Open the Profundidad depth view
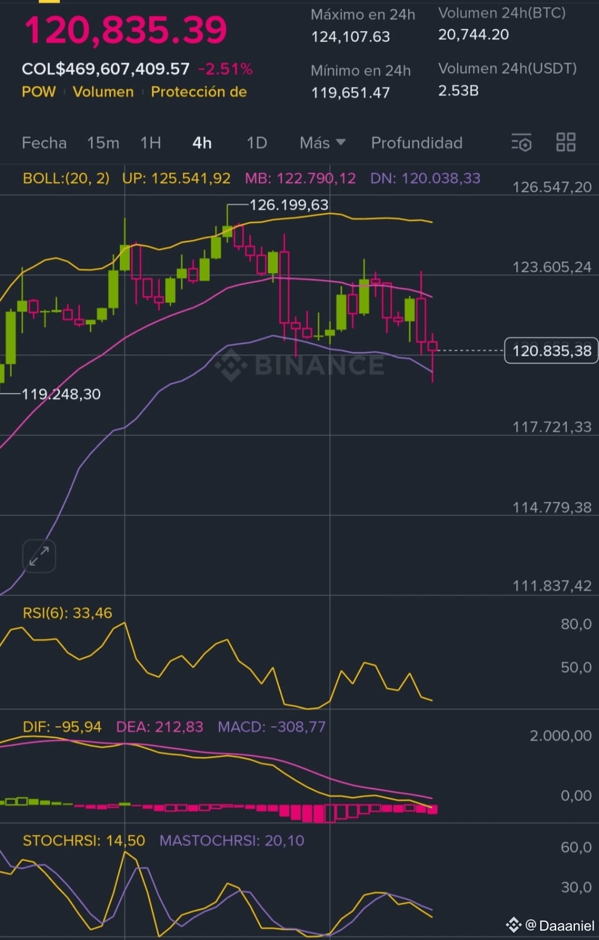Viewport: 599px width, 940px height. click(416, 143)
